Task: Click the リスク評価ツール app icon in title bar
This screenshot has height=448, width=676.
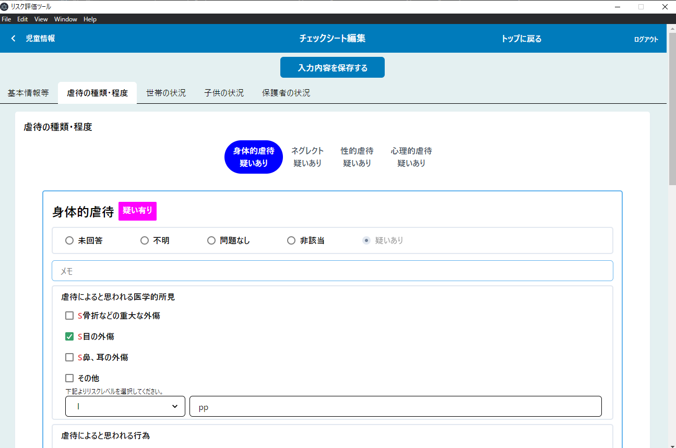Action: (5, 7)
